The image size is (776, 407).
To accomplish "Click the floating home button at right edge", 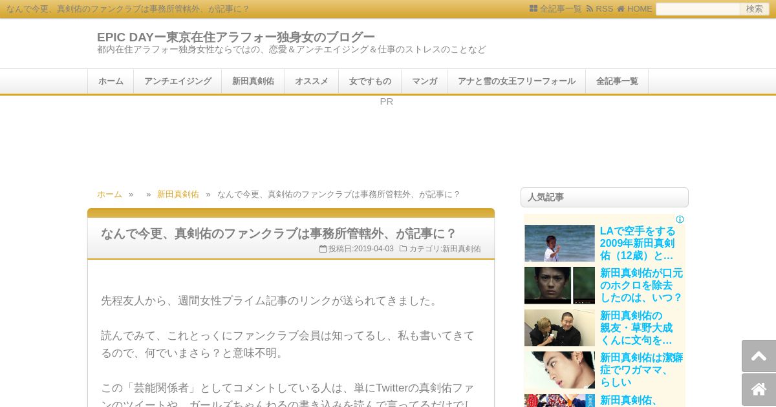I will pos(759,390).
